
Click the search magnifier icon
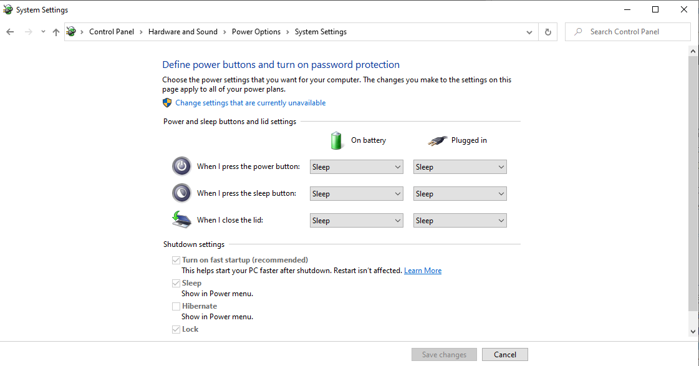(578, 32)
